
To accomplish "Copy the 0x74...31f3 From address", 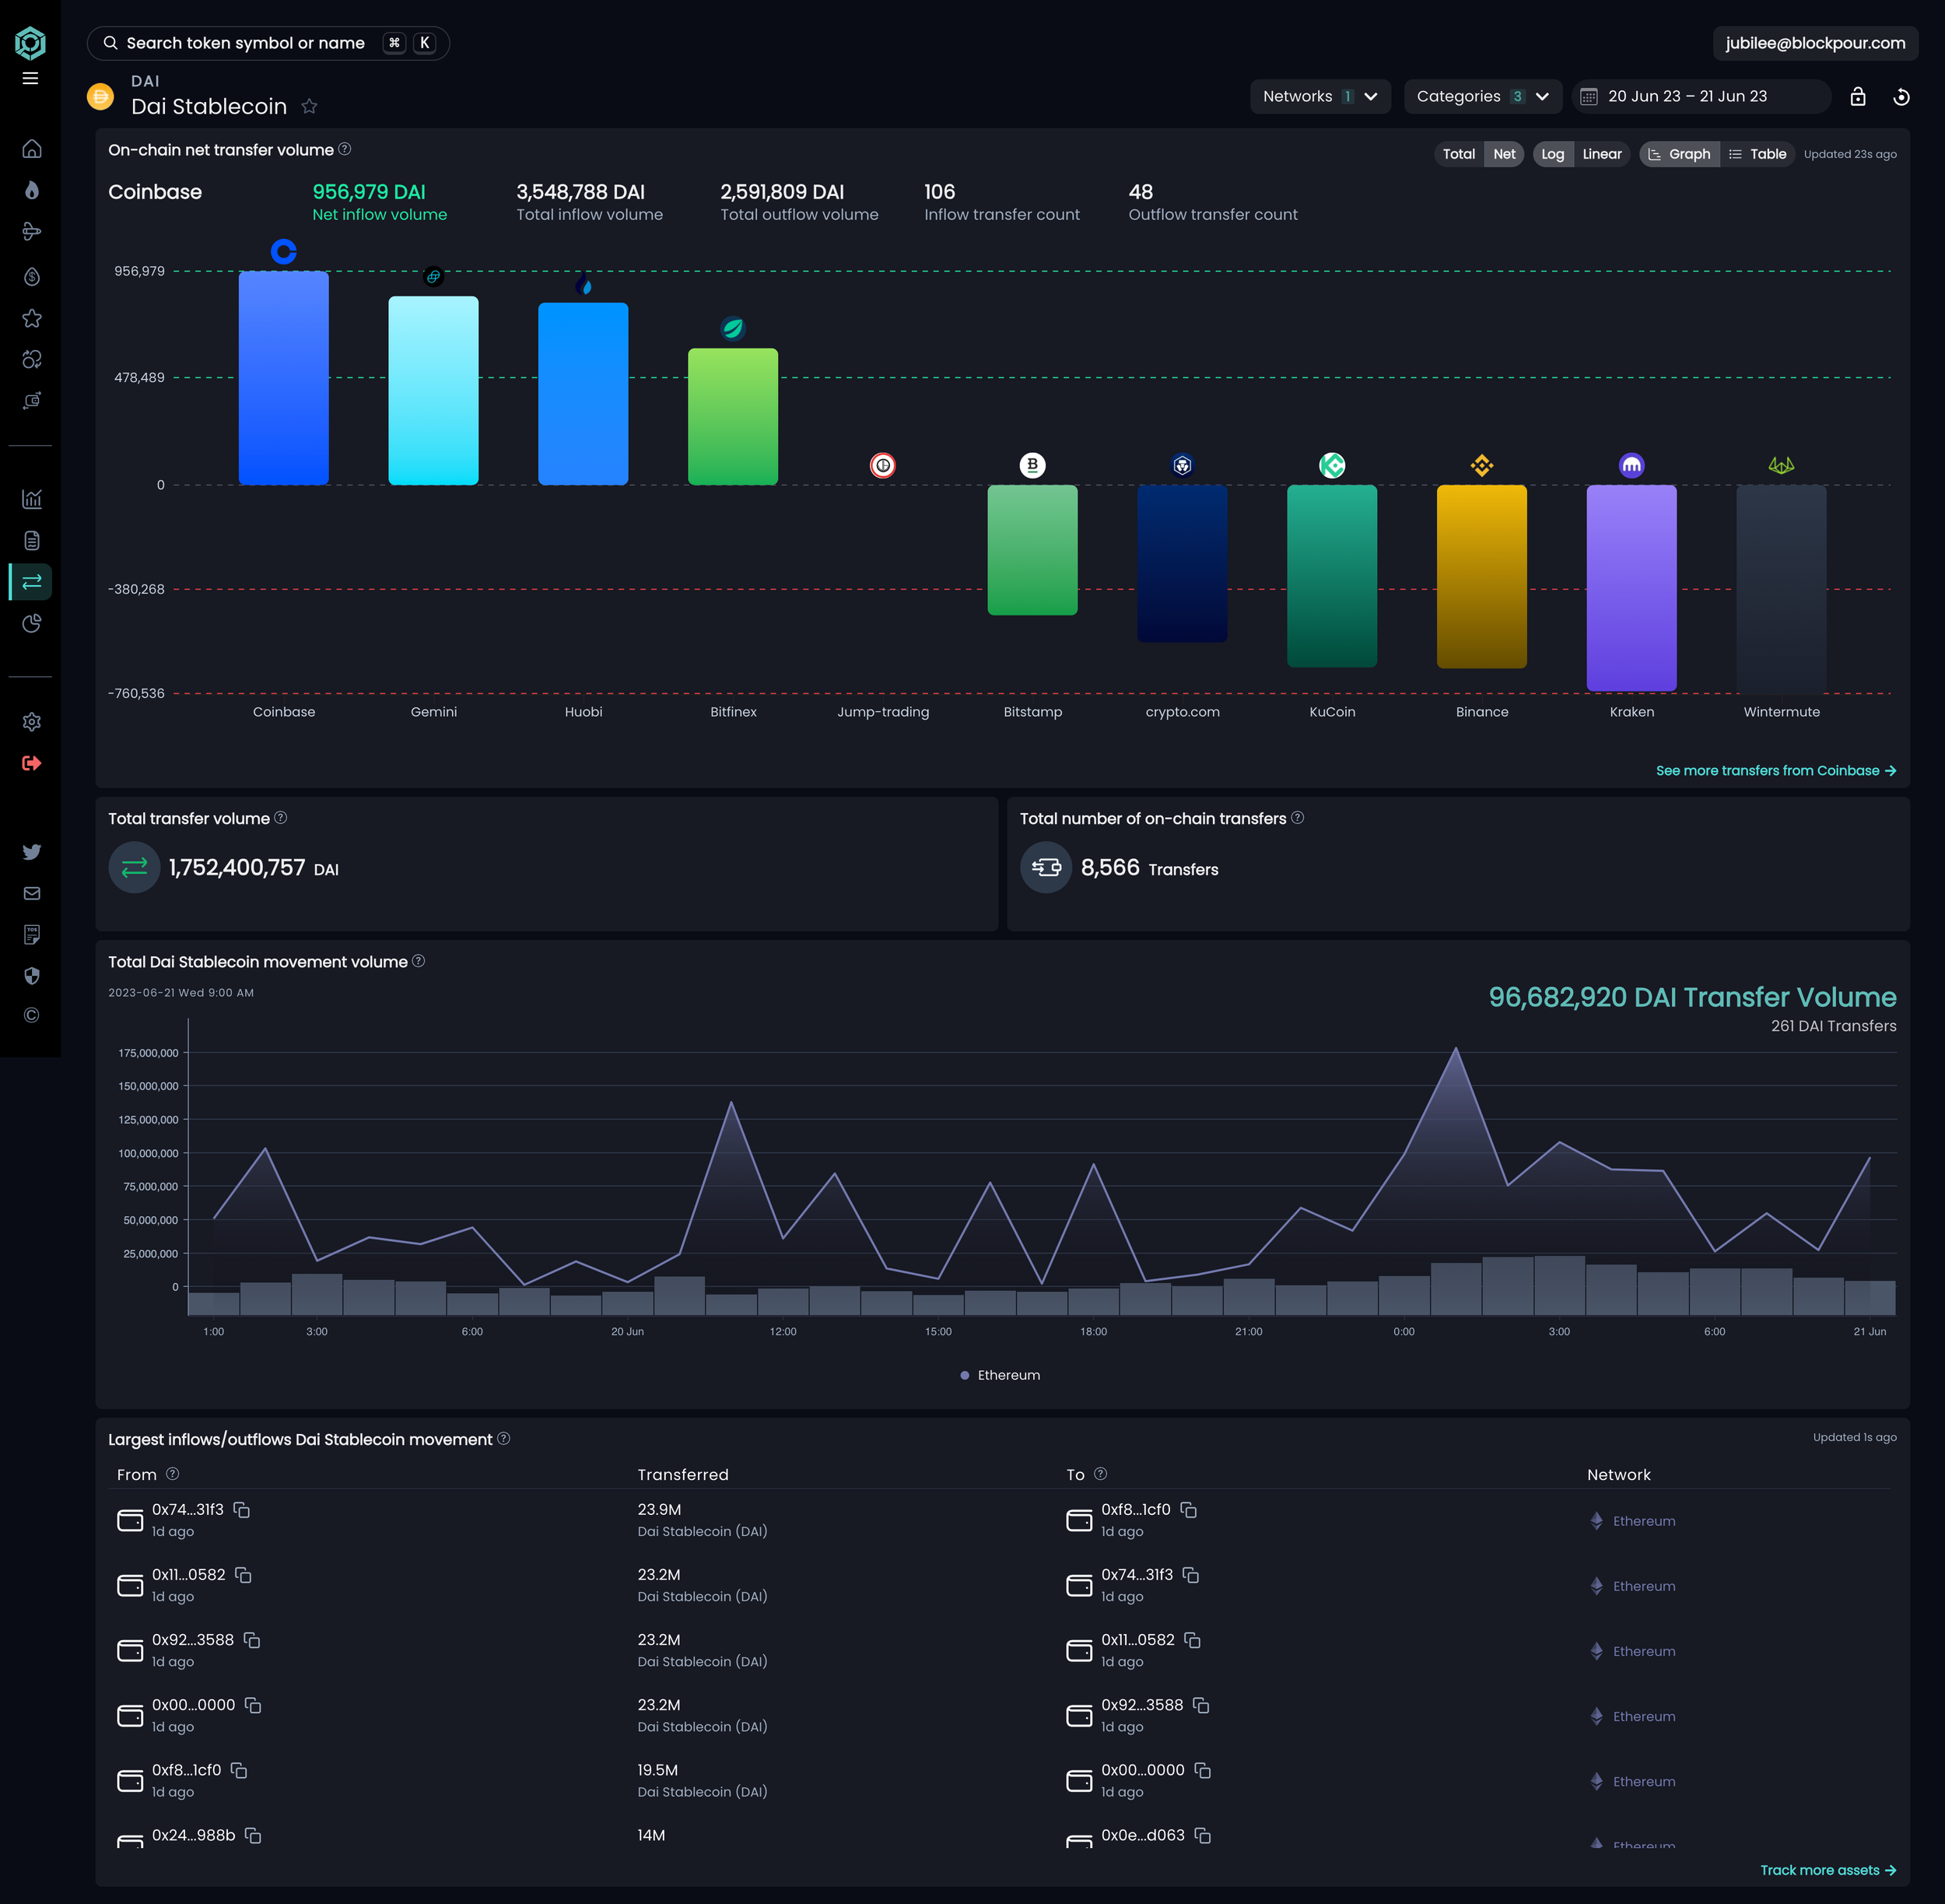I will point(242,1510).
